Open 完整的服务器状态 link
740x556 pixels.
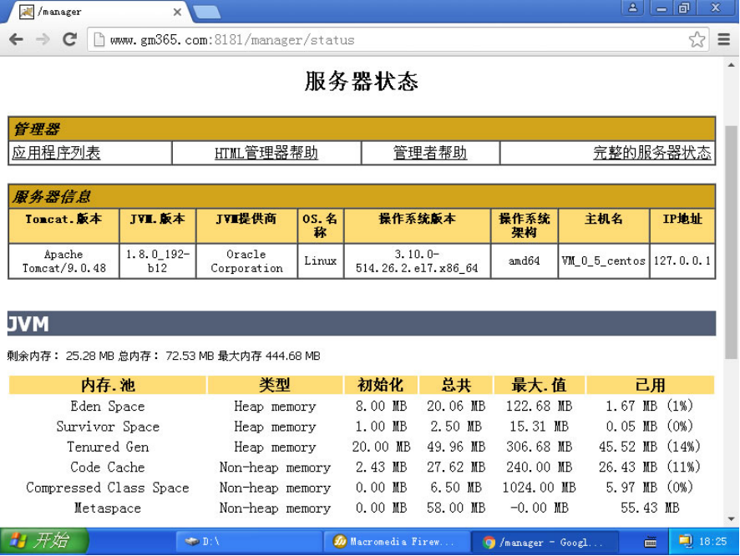[x=651, y=153]
